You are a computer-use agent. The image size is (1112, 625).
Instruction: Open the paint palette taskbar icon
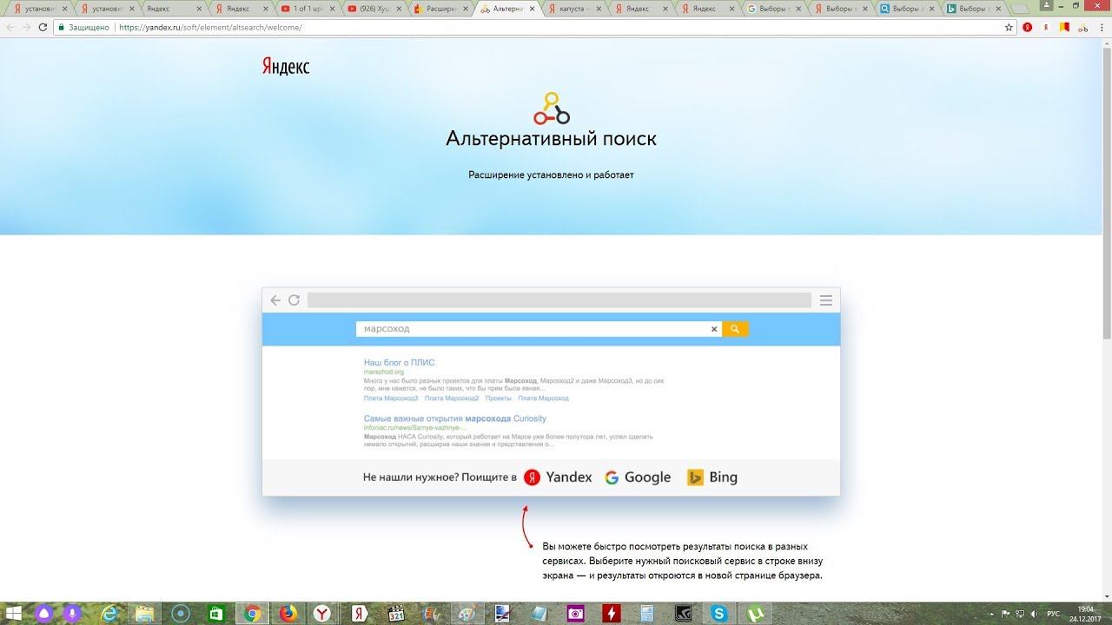(467, 614)
